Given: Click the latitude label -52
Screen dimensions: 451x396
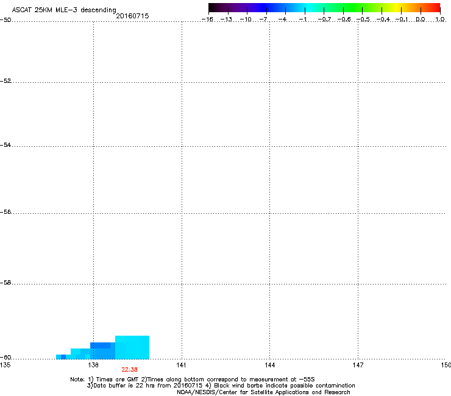Looking at the screenshot, I should tap(5, 81).
